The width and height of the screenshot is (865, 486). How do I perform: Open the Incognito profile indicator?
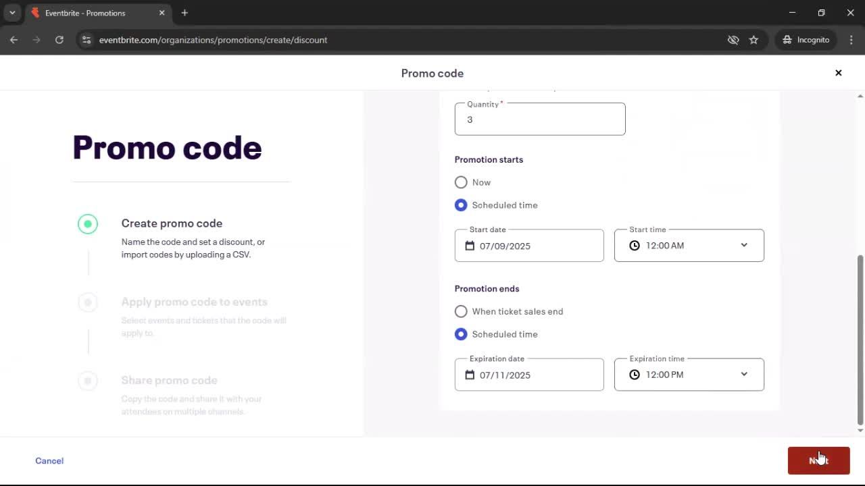point(806,40)
